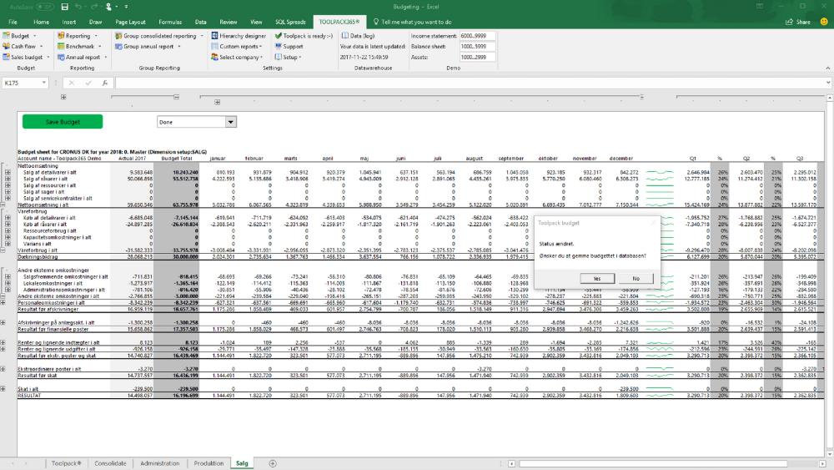Open the Hierarchy designer tool
The height and width of the screenshot is (470, 834).
(x=239, y=36)
